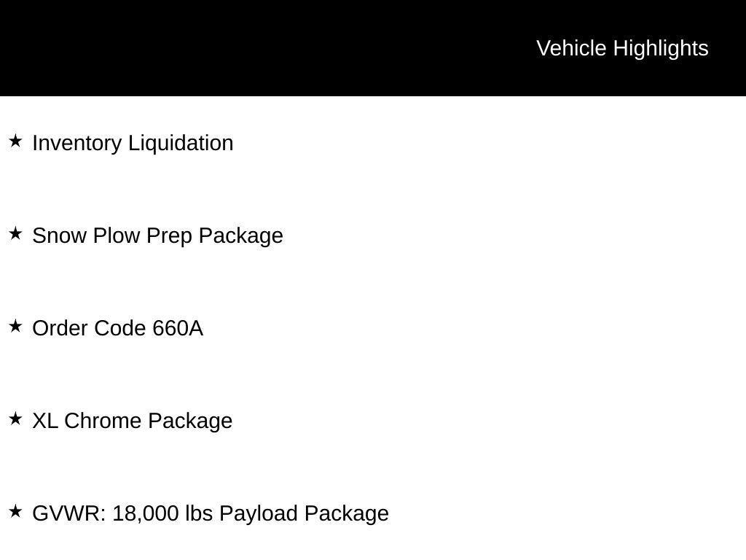Select the 18,000 weight figure
Screen dimensions: 746x560
[145, 514]
